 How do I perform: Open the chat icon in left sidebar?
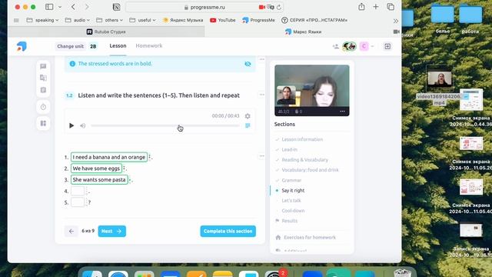(43, 66)
